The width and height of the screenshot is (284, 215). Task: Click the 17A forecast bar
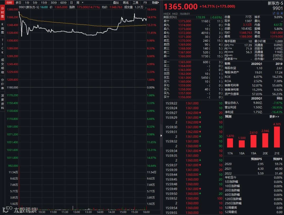pyautogui.click(x=230, y=143)
